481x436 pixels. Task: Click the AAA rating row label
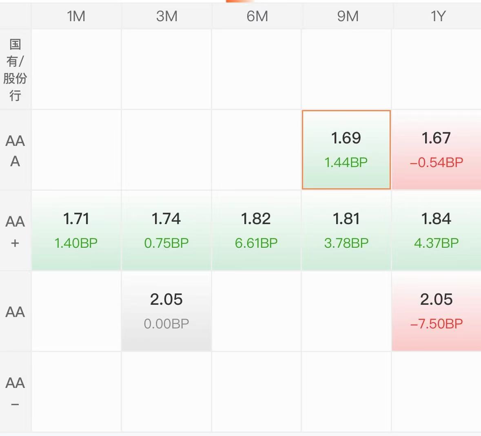[x=15, y=150]
